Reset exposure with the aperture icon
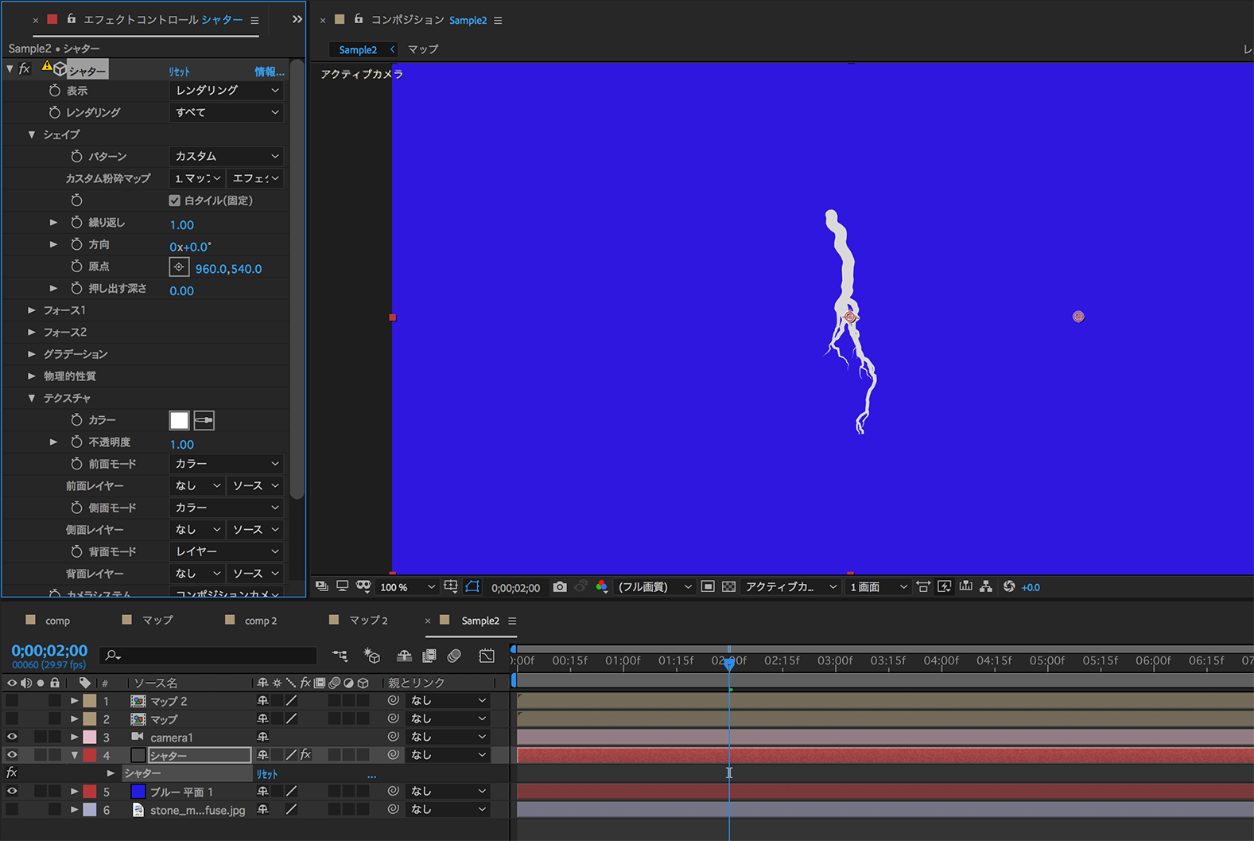Image resolution: width=1254 pixels, height=841 pixels. (x=1009, y=587)
